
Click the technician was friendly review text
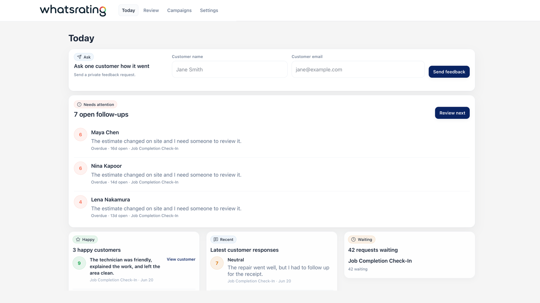125,266
